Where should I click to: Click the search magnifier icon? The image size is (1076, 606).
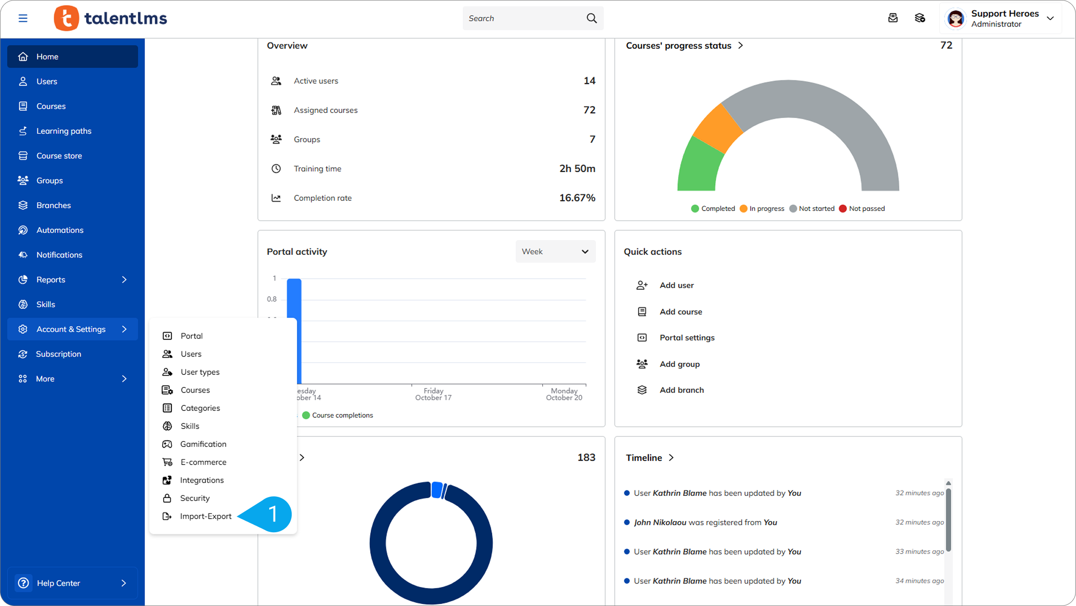(591, 18)
